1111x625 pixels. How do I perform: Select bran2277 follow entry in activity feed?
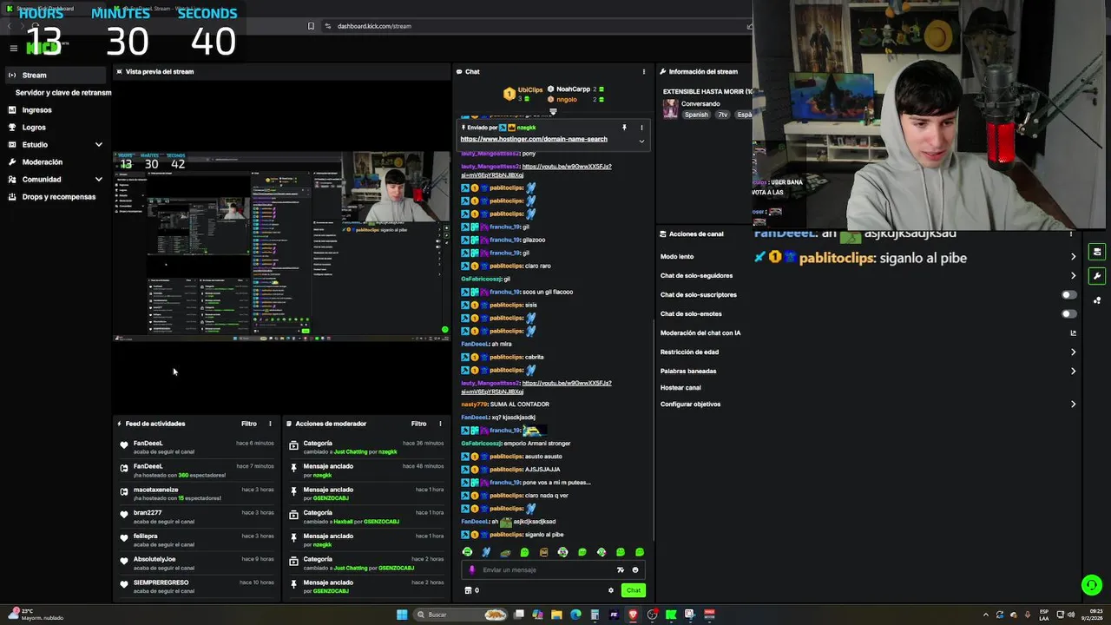pyautogui.click(x=197, y=516)
